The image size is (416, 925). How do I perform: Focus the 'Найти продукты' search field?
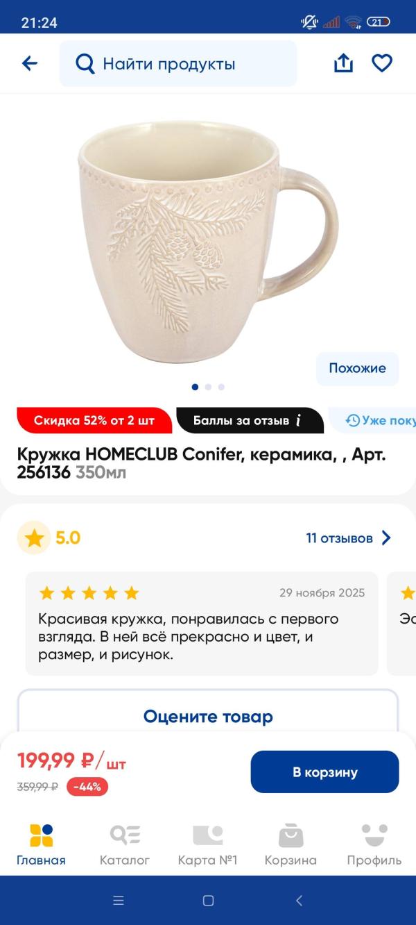(178, 64)
